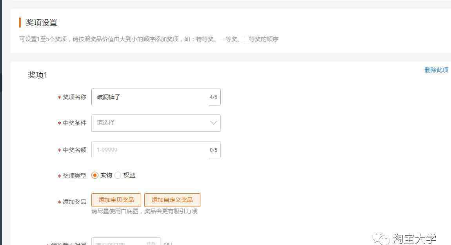Click the 淘宝大学 watermark text
451x245 pixels.
point(415,238)
